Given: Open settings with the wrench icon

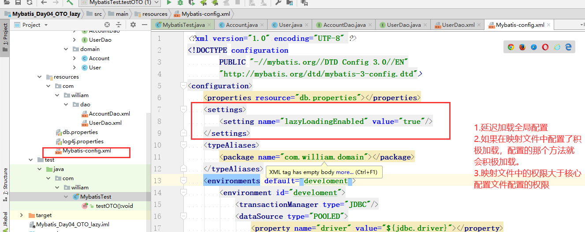Looking at the screenshot, I should [x=279, y=3].
